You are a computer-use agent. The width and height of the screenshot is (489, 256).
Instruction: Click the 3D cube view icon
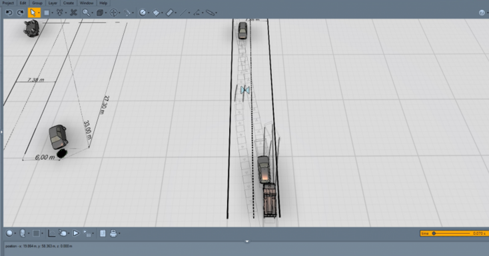(100, 13)
